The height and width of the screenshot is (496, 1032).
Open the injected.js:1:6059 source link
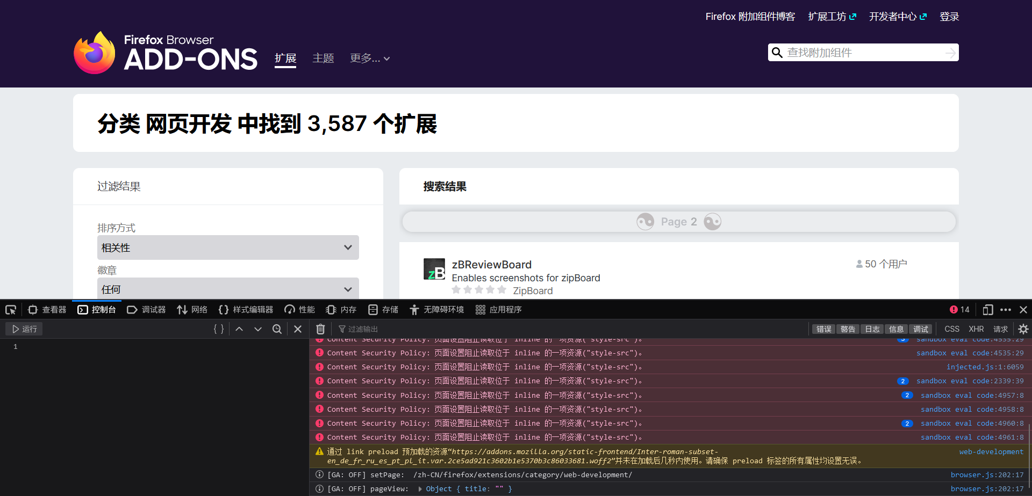pyautogui.click(x=985, y=367)
